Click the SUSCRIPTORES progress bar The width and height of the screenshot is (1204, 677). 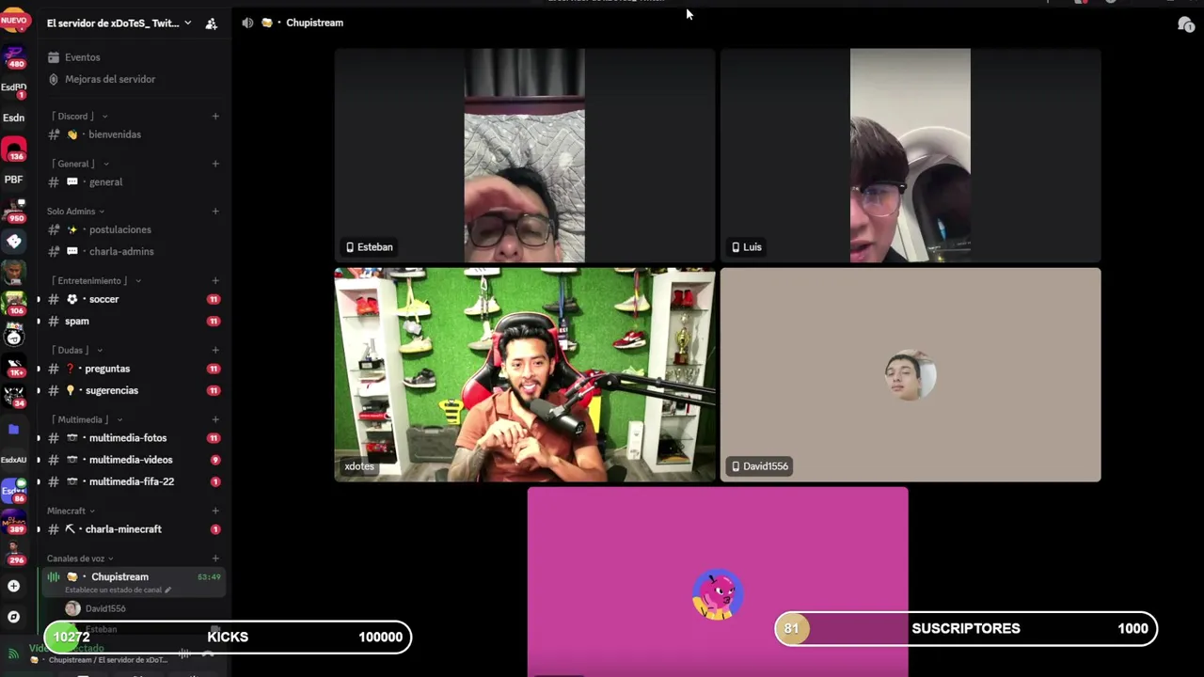pyautogui.click(x=966, y=629)
